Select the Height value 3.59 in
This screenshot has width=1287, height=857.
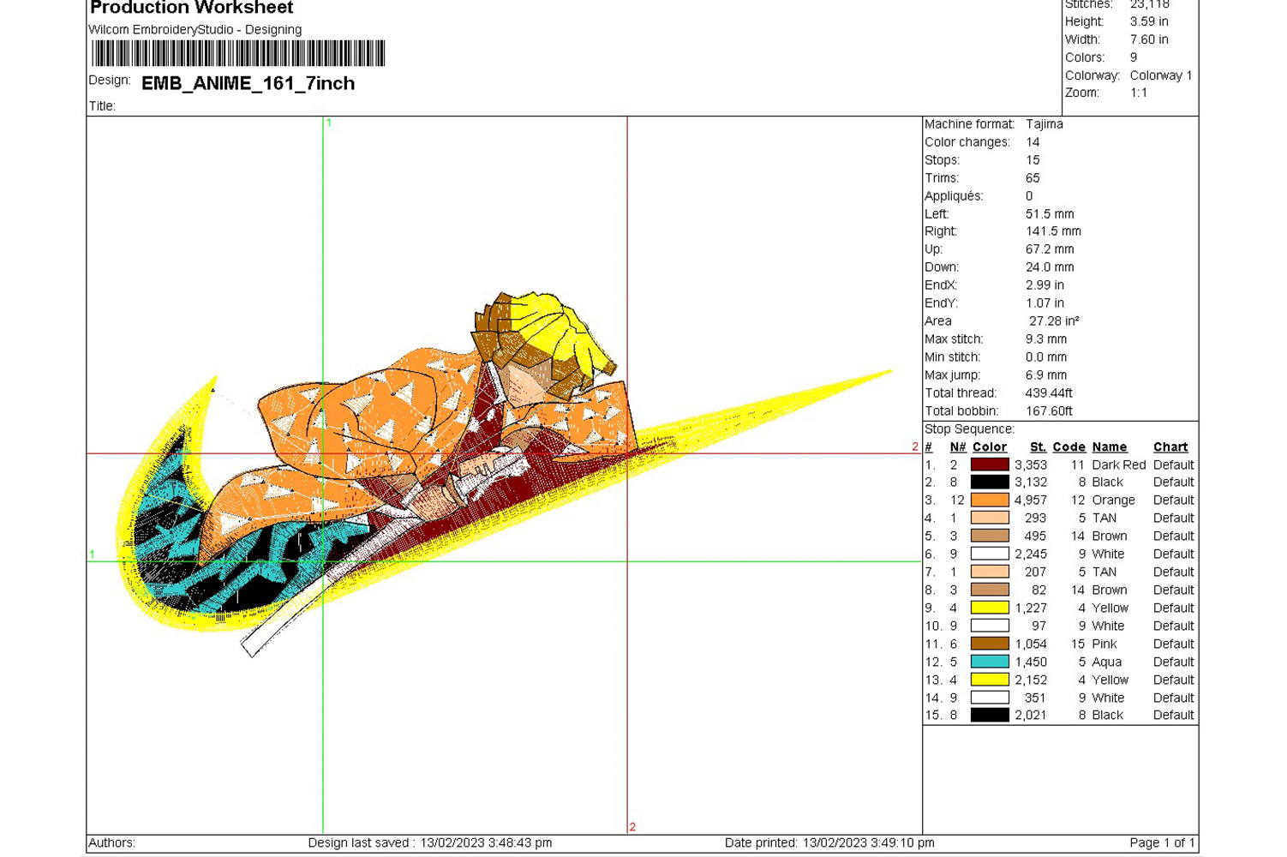click(x=1149, y=21)
